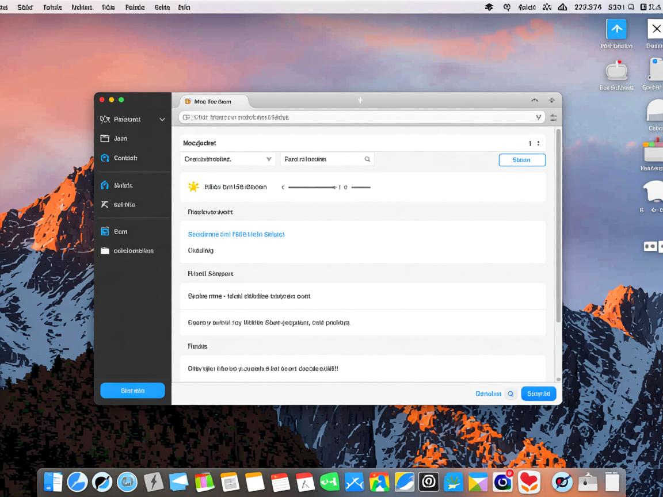The height and width of the screenshot is (497, 663).
Task: Open the address bar dropdown arrow
Action: (x=539, y=117)
